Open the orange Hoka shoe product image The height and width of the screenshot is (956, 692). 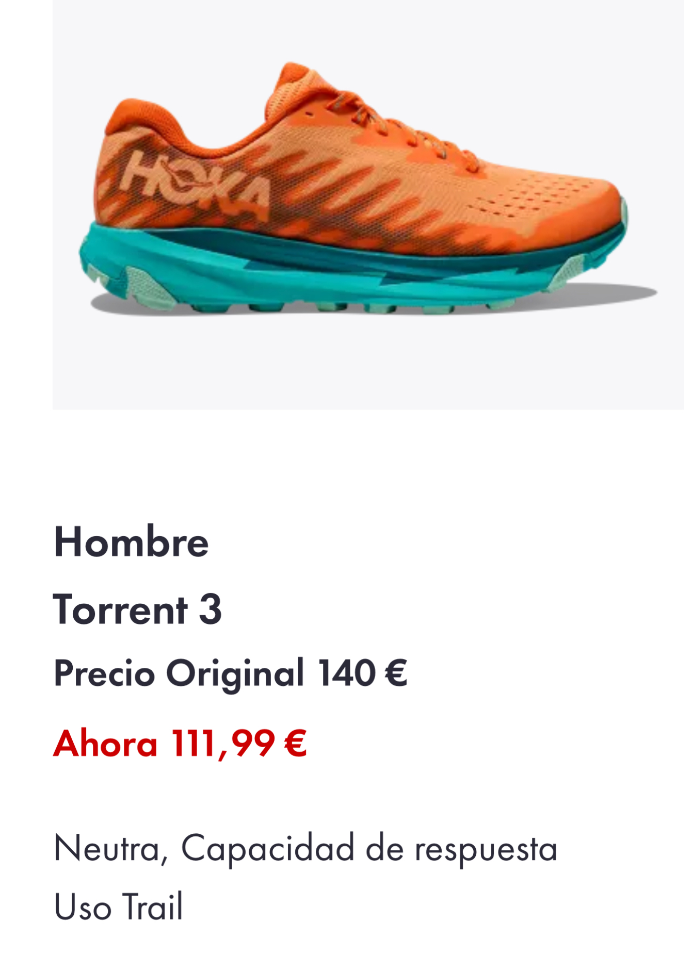click(368, 205)
